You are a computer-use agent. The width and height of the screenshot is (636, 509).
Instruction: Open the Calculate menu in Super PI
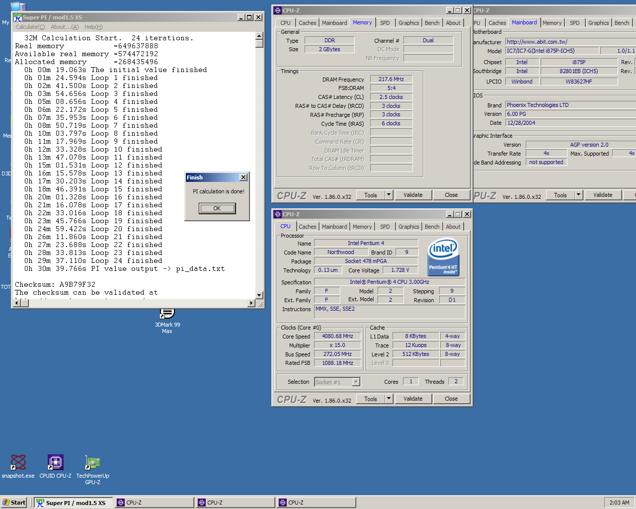(x=30, y=27)
